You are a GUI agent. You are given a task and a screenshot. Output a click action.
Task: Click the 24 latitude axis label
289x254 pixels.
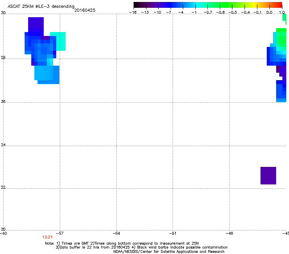[3, 145]
